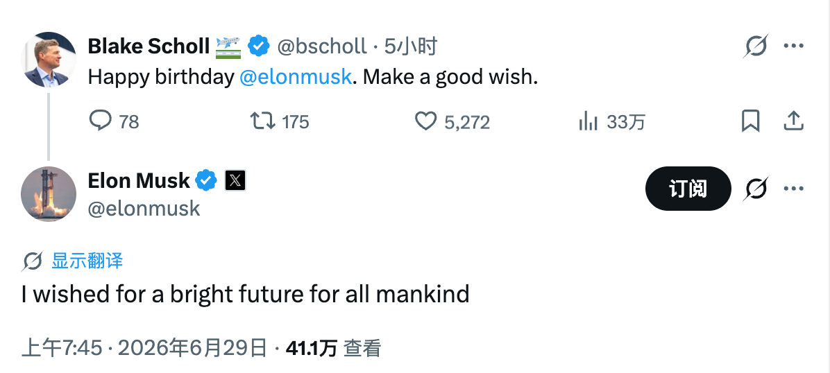Open the Blake Scholl name link
This screenshot has height=373, width=830.
[149, 46]
